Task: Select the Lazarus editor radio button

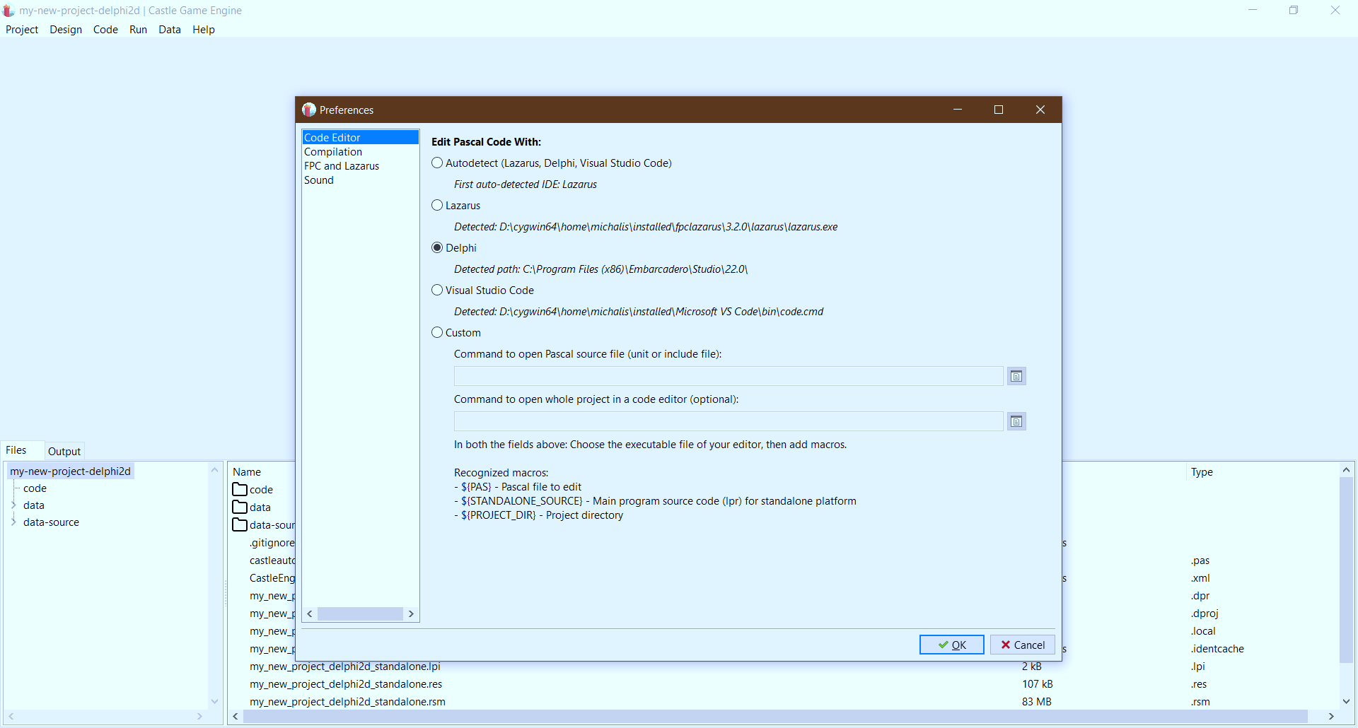Action: [x=437, y=205]
